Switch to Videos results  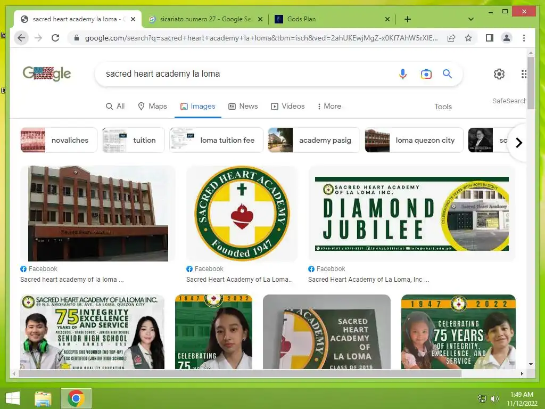[x=288, y=106]
